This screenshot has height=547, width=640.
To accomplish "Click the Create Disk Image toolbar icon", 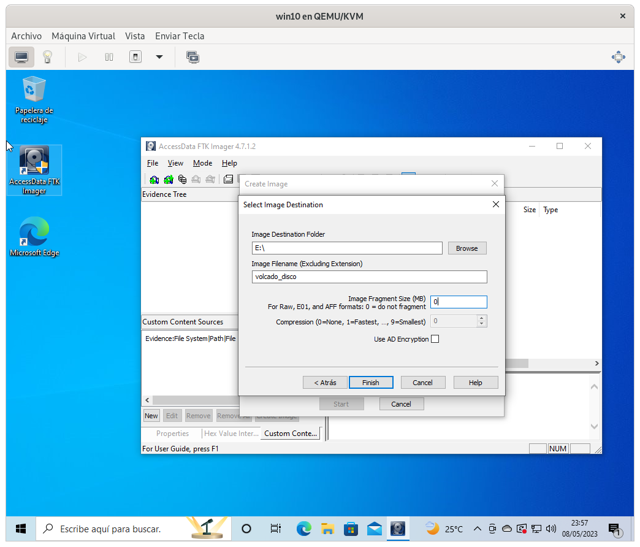I will point(228,179).
